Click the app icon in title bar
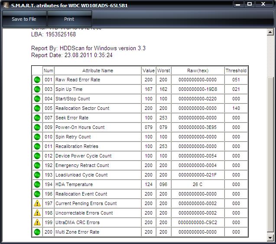Screen dimensions: 276x244 click(5, 5)
